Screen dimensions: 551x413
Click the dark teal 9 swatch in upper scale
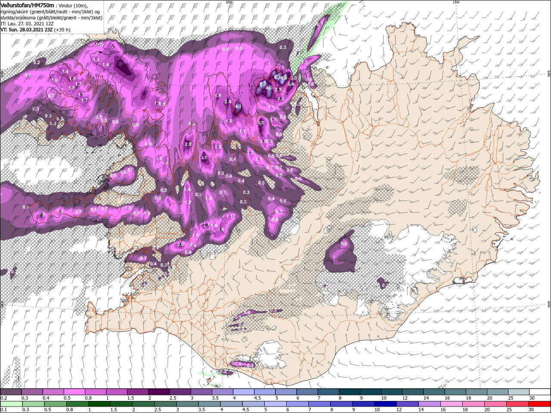pyautogui.click(x=370, y=392)
